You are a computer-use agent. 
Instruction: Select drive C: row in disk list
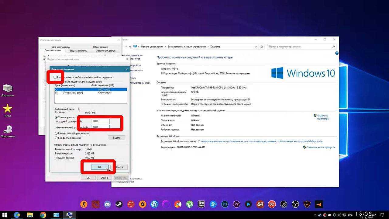(91, 90)
